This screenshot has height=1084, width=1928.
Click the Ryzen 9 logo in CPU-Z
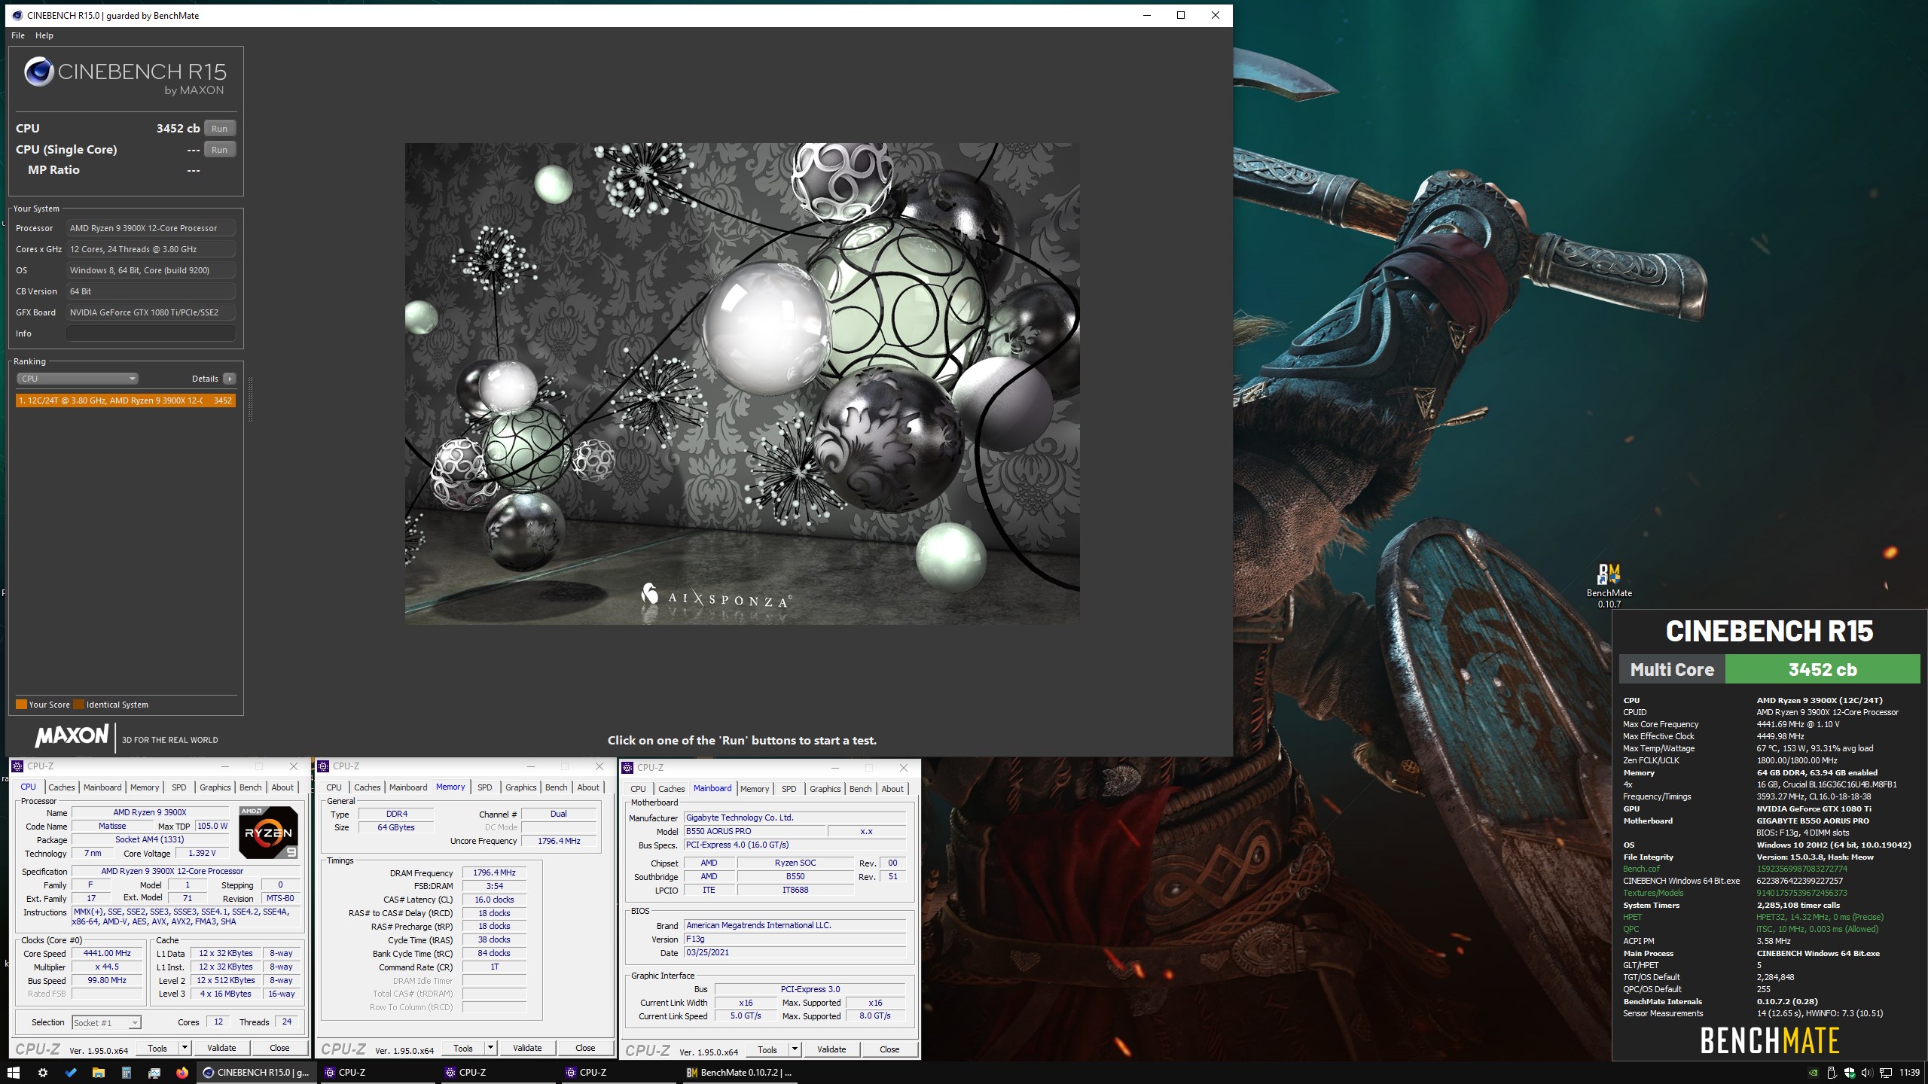(x=269, y=832)
